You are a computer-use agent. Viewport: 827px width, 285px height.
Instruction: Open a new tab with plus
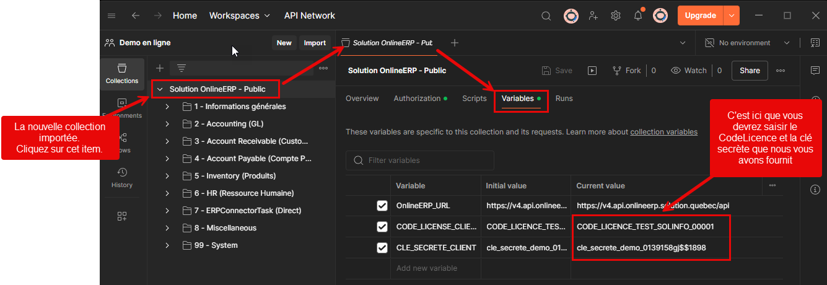click(455, 43)
